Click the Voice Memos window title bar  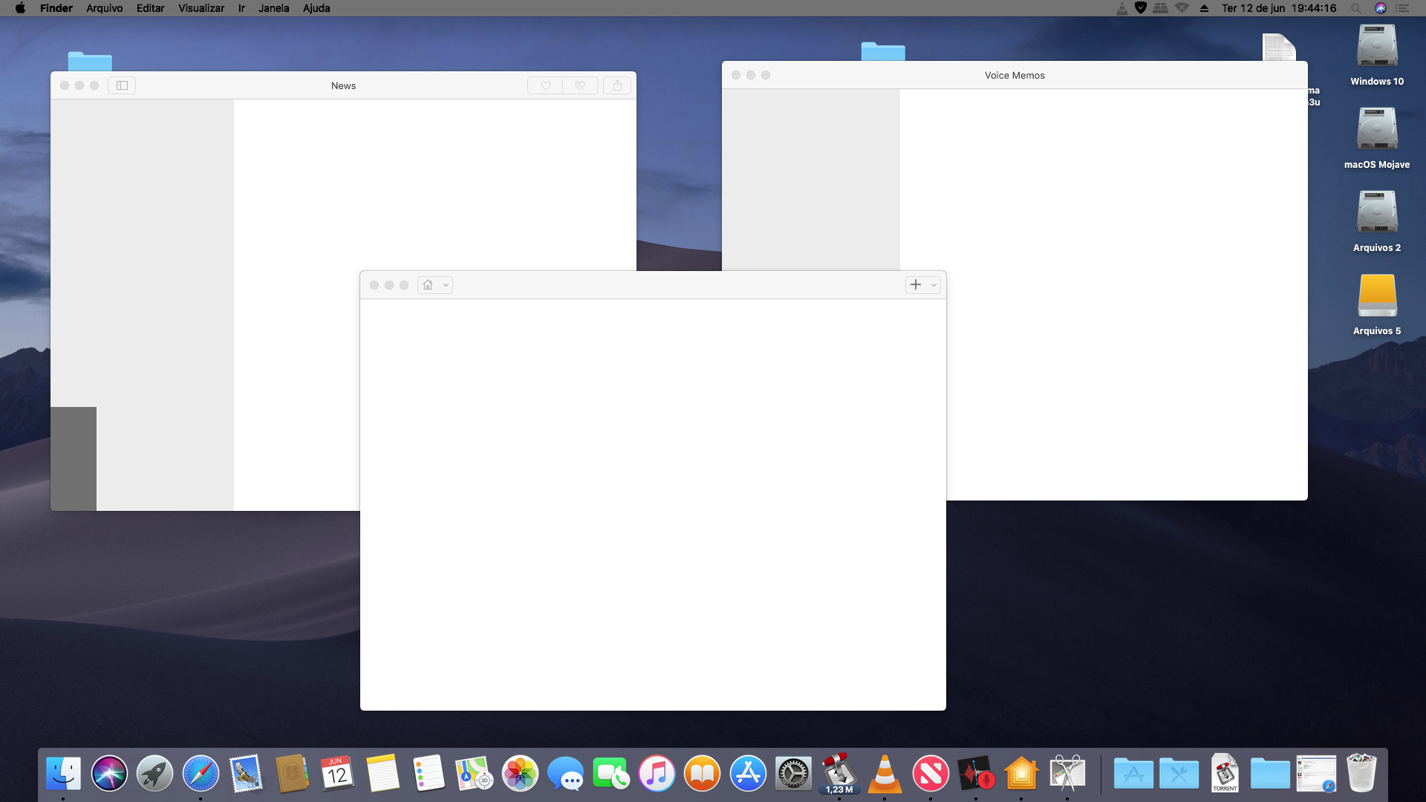click(x=1015, y=75)
